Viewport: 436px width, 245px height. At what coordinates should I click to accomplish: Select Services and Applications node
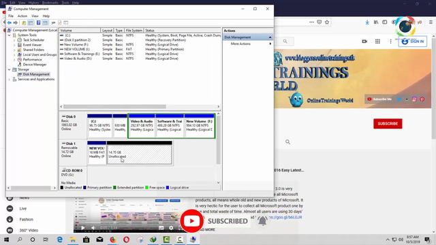coord(36,79)
